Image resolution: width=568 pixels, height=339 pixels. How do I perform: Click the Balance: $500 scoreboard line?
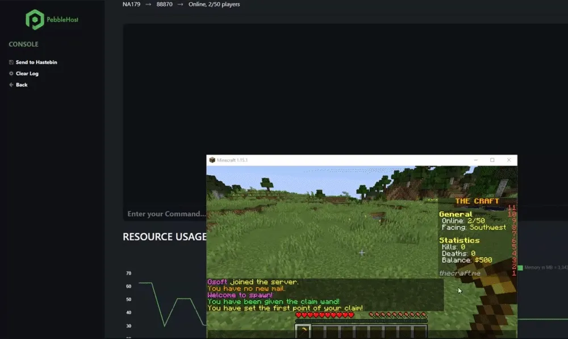tap(467, 260)
